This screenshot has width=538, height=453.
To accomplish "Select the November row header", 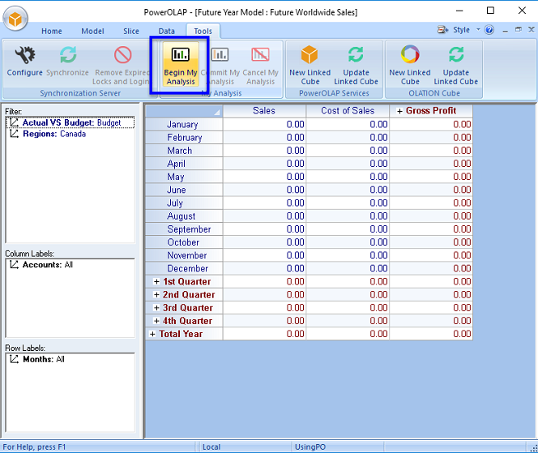I will [x=184, y=255].
